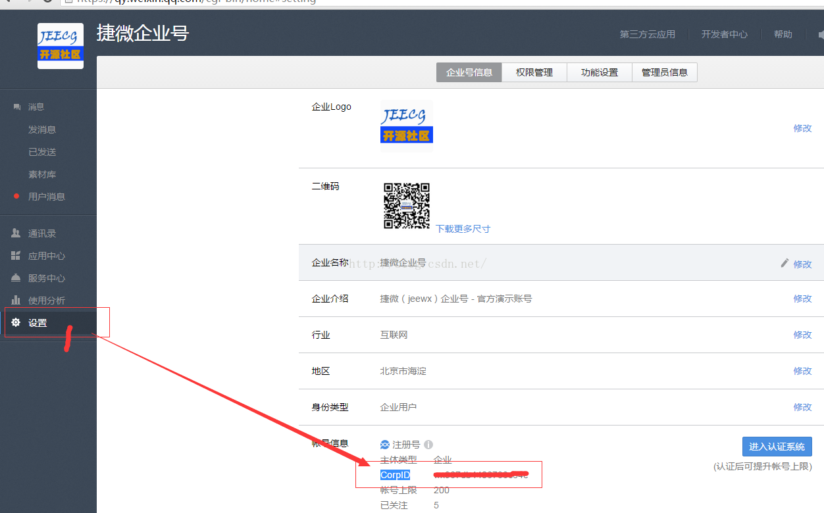Switch to the 权限管理 tab

[534, 72]
